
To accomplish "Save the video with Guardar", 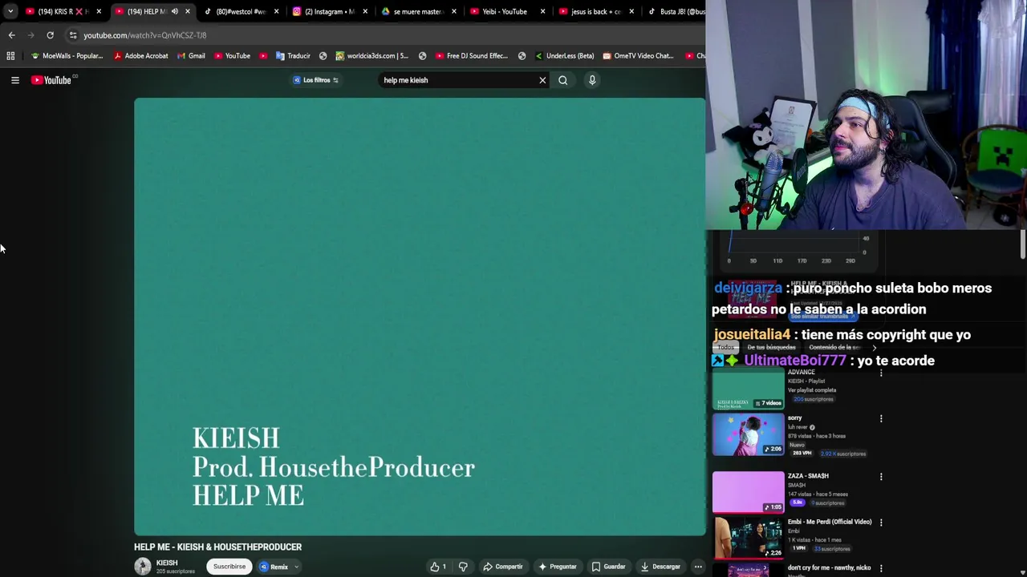I will point(608,567).
